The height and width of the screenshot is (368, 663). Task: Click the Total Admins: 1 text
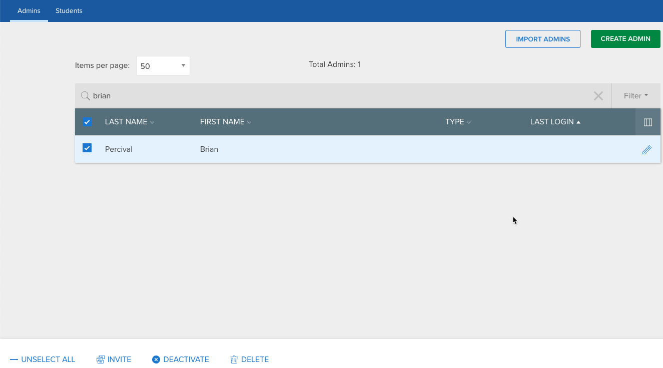point(334,64)
